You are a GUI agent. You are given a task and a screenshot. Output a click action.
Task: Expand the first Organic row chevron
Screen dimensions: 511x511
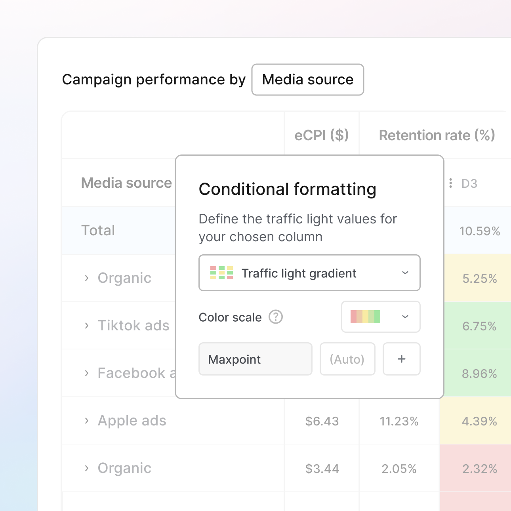click(87, 278)
